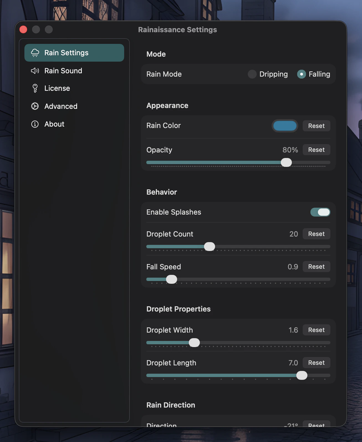Click the speaker icon for Rain Sound
This screenshot has height=442, width=362.
tap(35, 71)
